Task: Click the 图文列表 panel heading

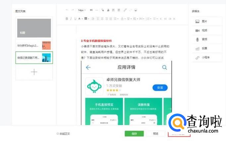Action: click(20, 11)
